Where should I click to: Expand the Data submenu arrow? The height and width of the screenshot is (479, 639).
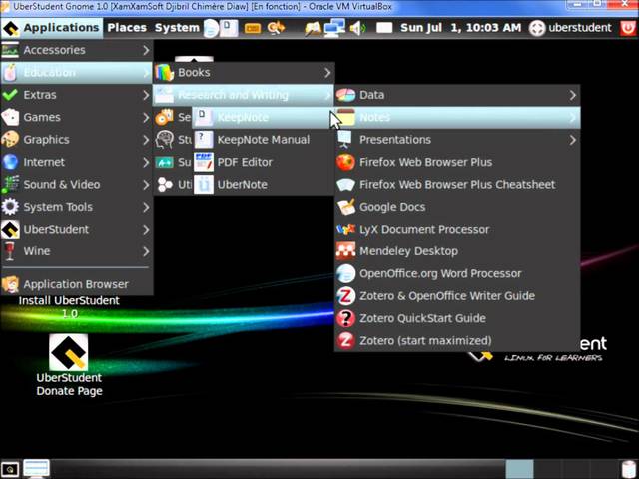click(573, 95)
